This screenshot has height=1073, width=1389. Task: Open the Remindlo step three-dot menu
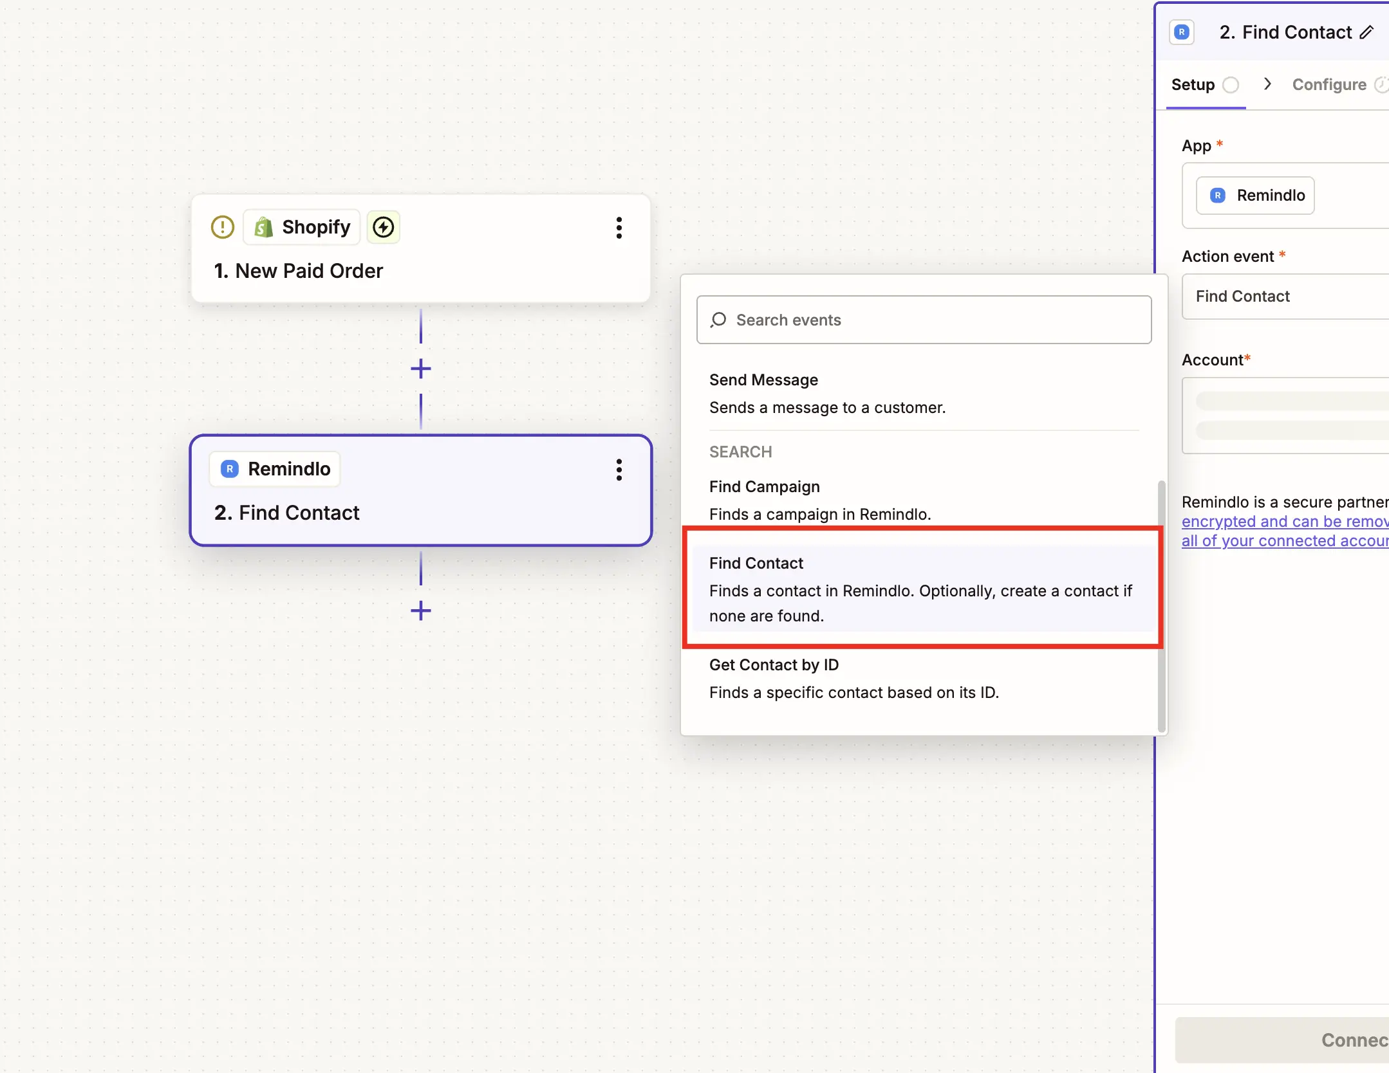coord(619,470)
